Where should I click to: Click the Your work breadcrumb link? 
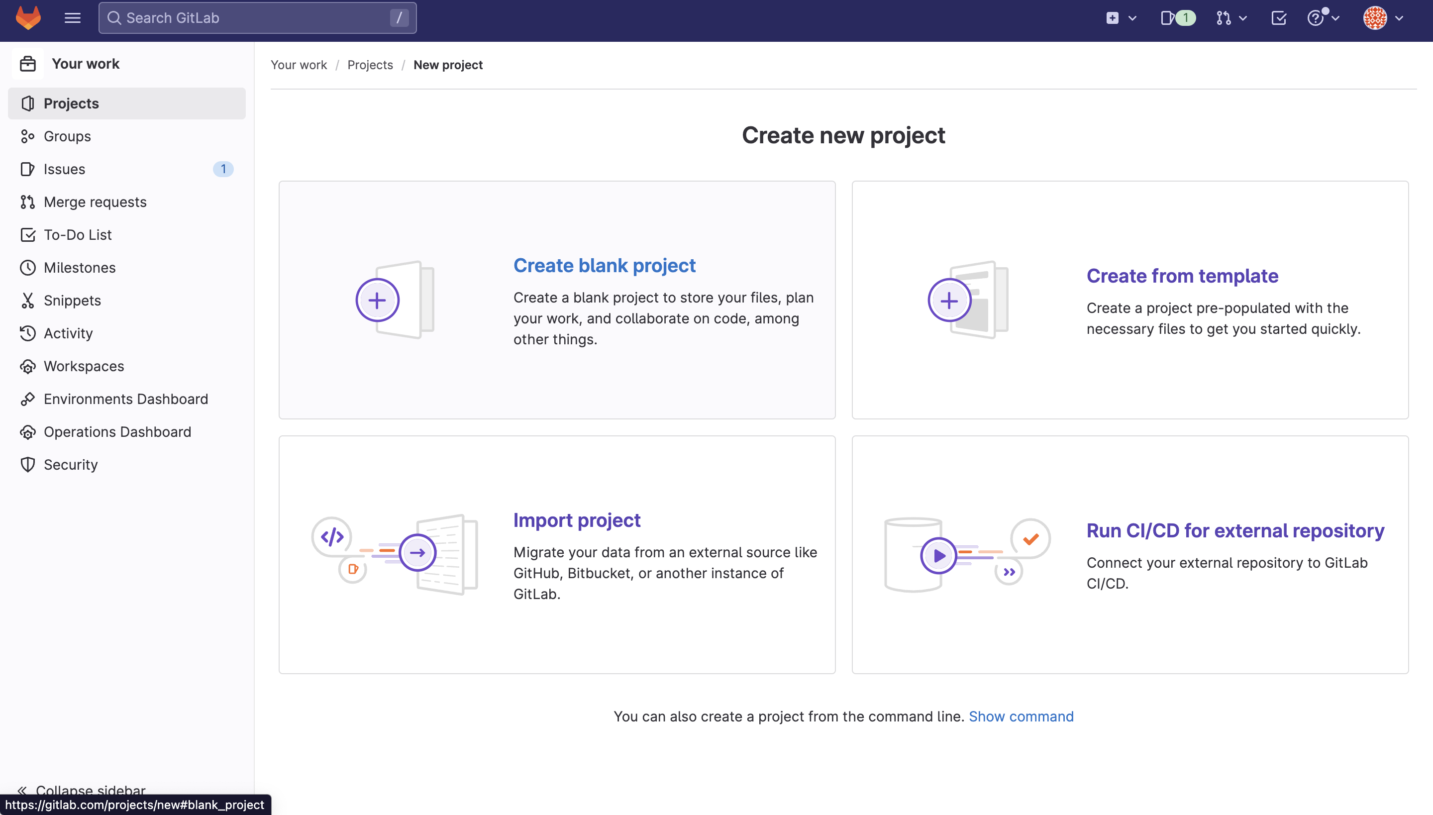click(299, 65)
